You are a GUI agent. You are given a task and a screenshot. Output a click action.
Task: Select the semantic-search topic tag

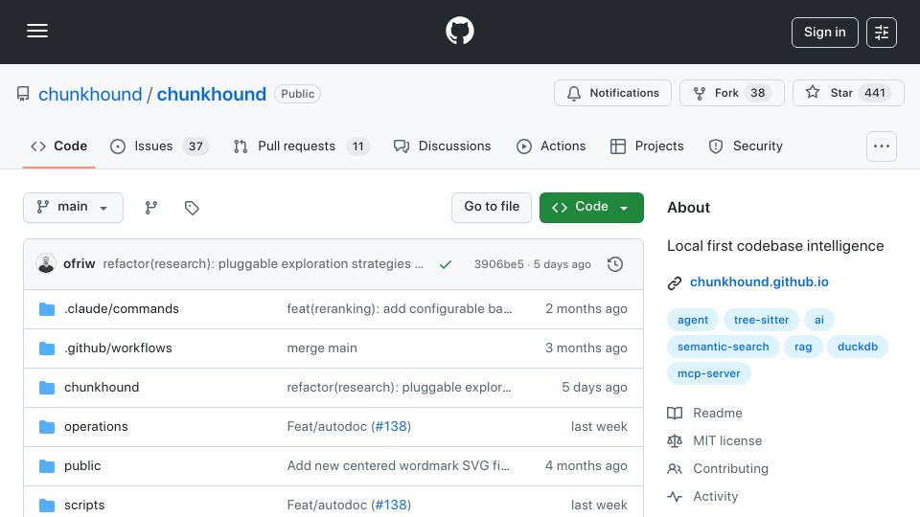pos(723,347)
